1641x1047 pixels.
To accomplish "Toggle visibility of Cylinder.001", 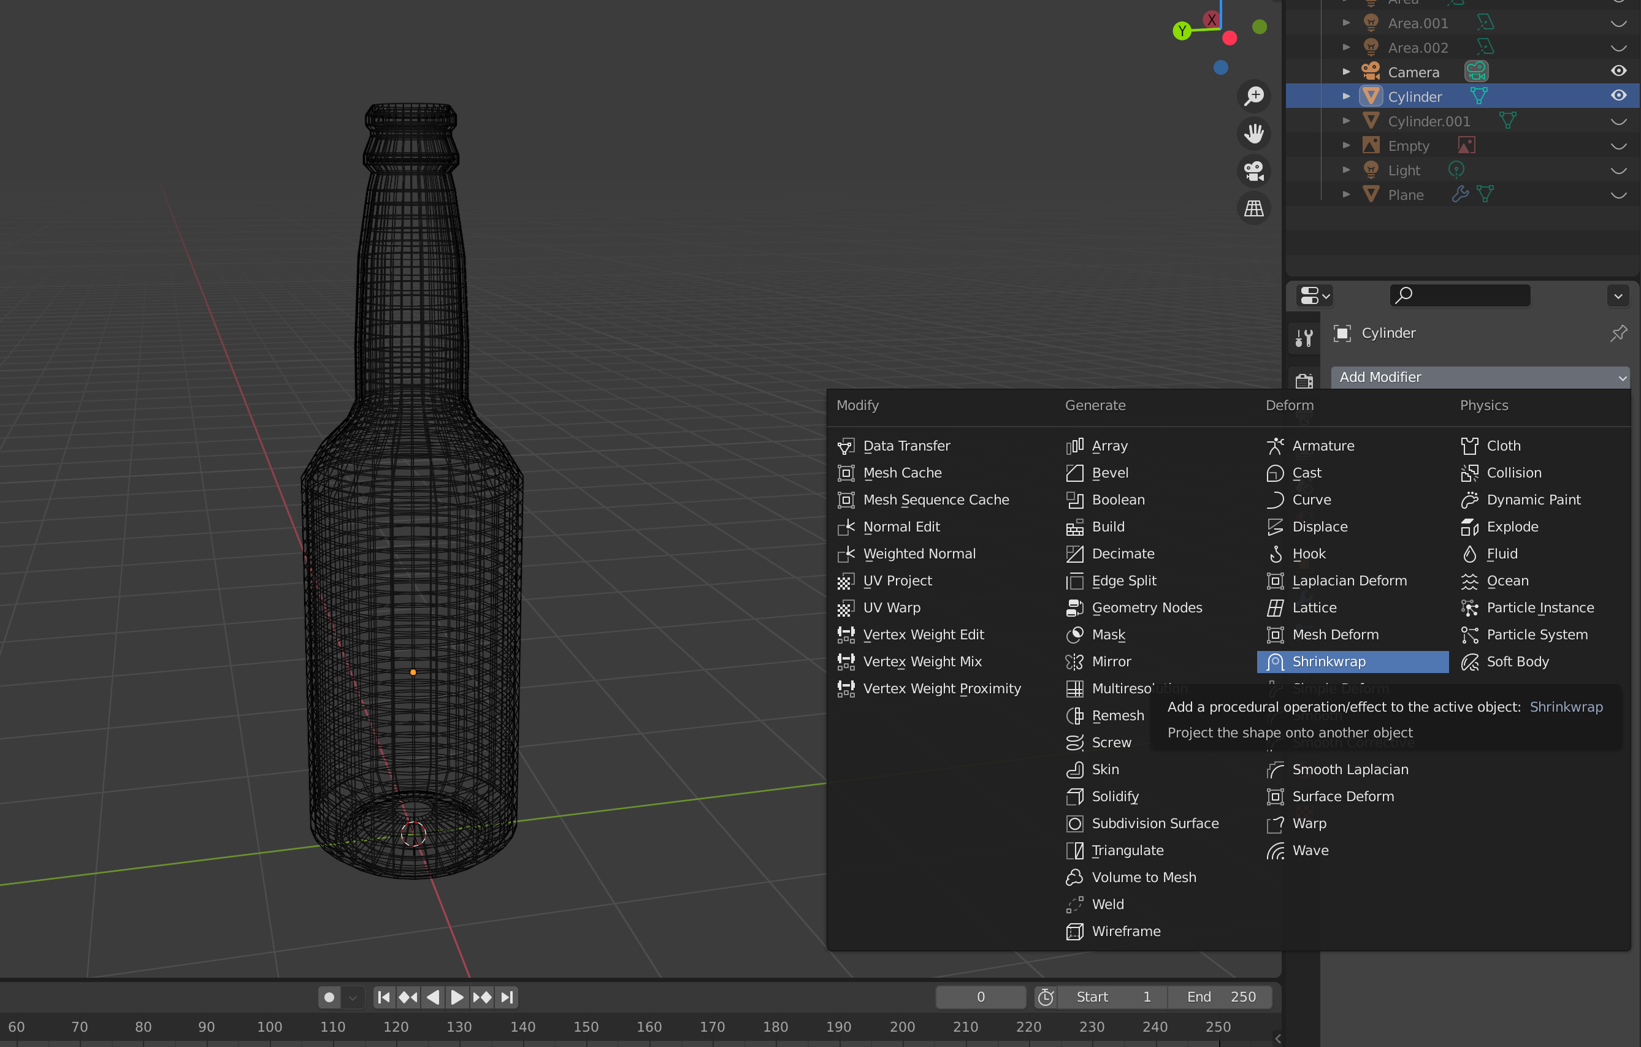I will pyautogui.click(x=1618, y=122).
